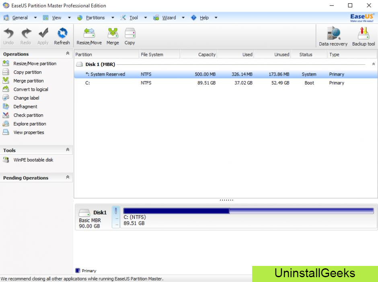Open the General menu

(20, 18)
